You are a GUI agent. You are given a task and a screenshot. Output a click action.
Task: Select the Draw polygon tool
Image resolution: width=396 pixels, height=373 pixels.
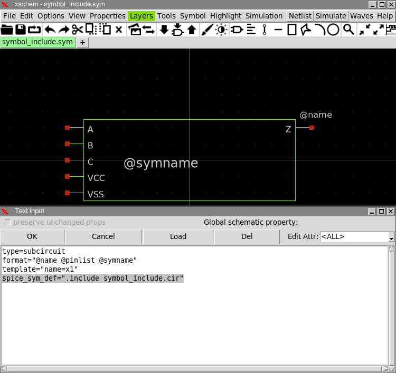tap(306, 30)
